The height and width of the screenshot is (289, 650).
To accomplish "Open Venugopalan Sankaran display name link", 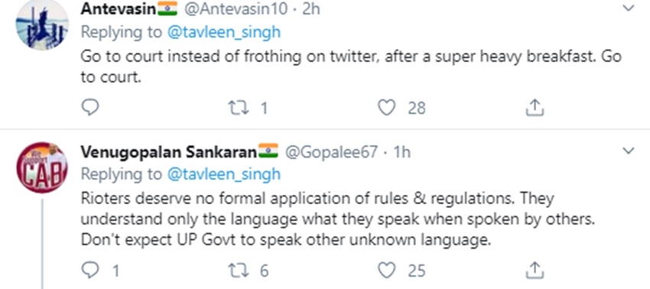I will [168, 152].
